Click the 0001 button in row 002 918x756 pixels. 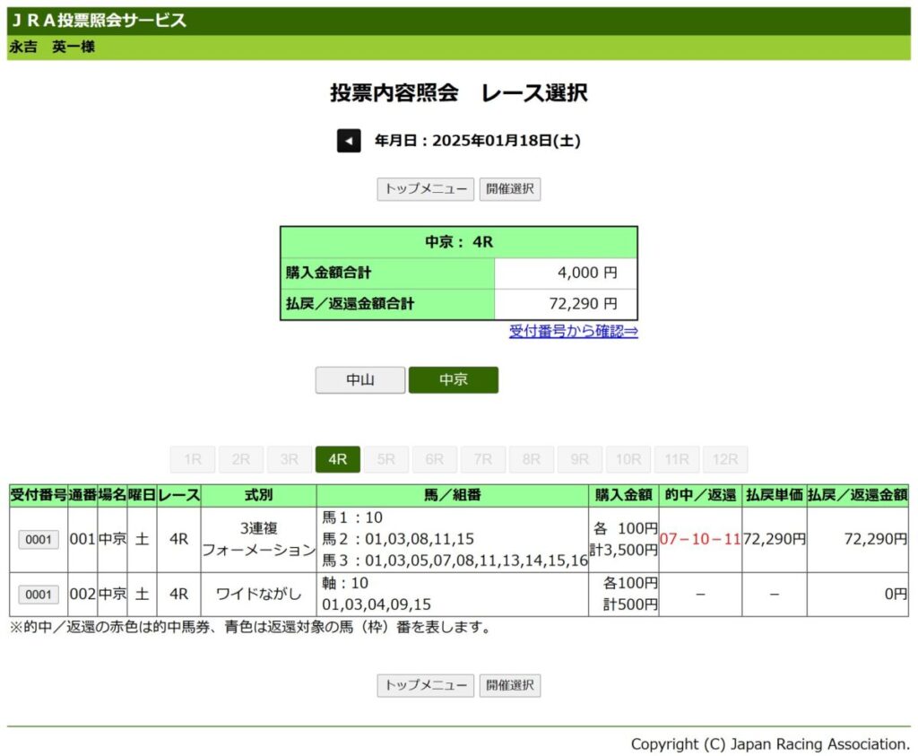click(x=39, y=595)
